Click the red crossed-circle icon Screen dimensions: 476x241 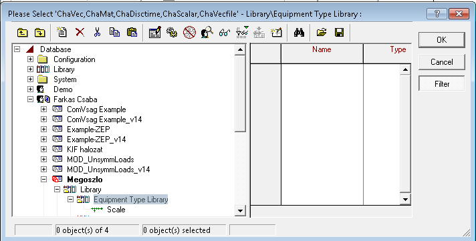pyautogui.click(x=189, y=32)
